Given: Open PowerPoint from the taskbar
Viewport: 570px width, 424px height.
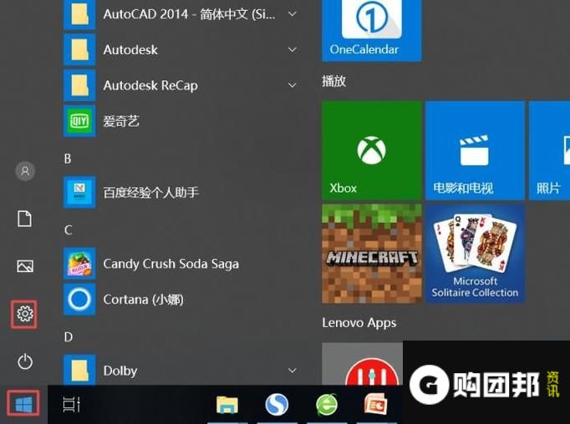Looking at the screenshot, I should 375,404.
